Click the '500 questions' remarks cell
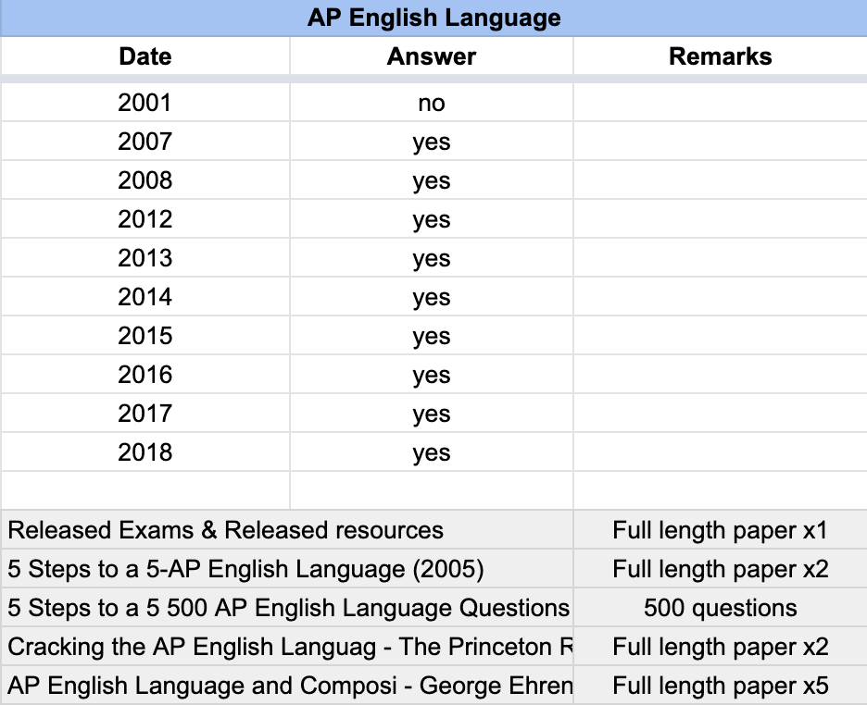 coord(720,608)
